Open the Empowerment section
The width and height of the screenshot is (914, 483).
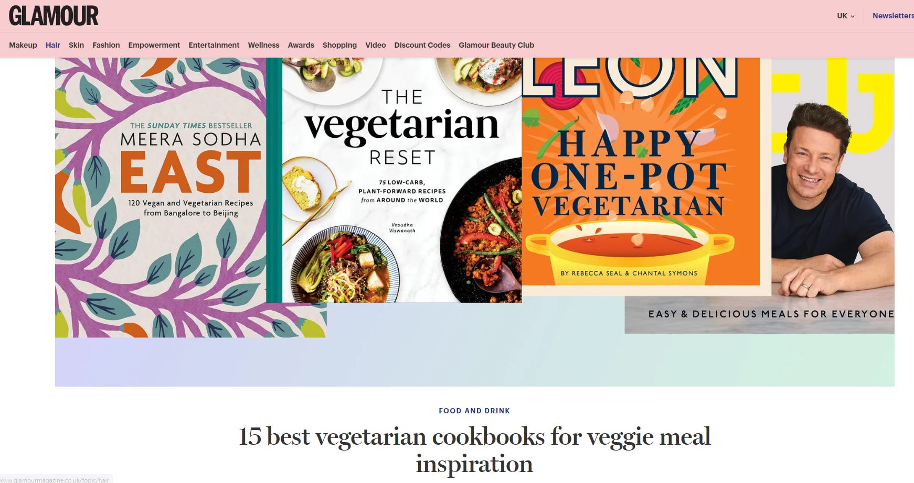point(154,45)
